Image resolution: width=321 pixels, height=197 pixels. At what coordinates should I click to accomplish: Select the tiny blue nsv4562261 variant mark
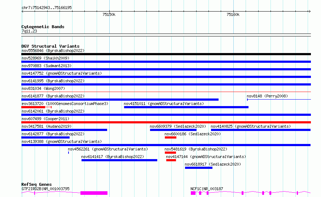[69, 153]
